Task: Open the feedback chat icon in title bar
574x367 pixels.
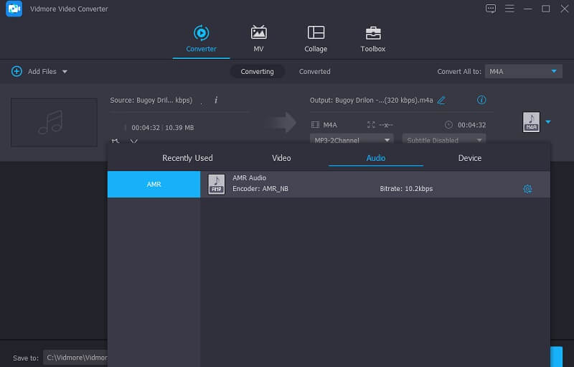Action: (x=491, y=9)
